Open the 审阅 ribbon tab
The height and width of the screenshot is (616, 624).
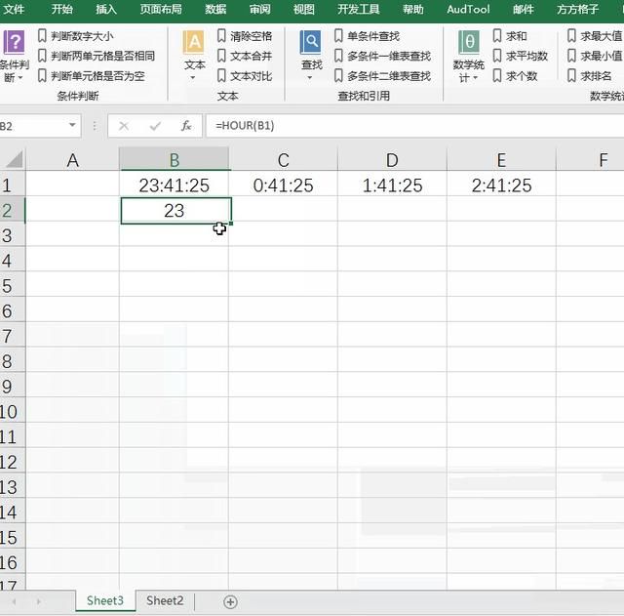(260, 9)
